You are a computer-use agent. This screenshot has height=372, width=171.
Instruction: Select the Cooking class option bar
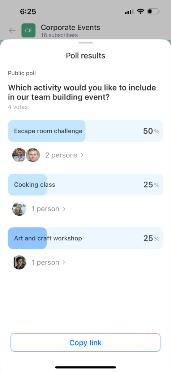[x=85, y=185]
